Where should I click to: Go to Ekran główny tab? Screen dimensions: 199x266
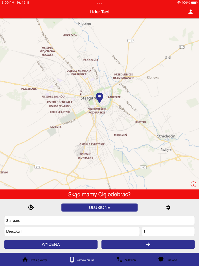click(x=35, y=260)
